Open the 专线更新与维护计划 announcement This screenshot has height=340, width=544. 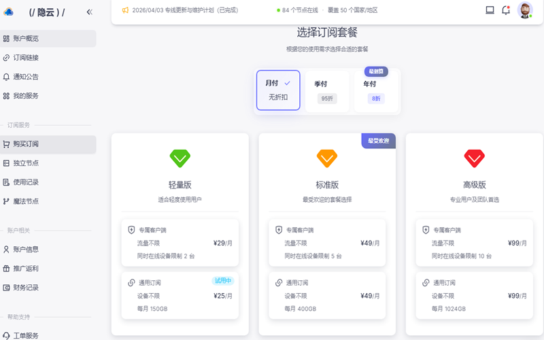(185, 10)
